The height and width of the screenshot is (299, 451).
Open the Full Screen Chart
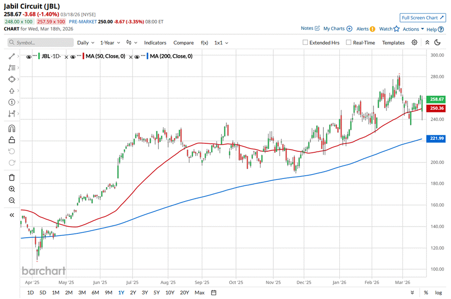423,18
